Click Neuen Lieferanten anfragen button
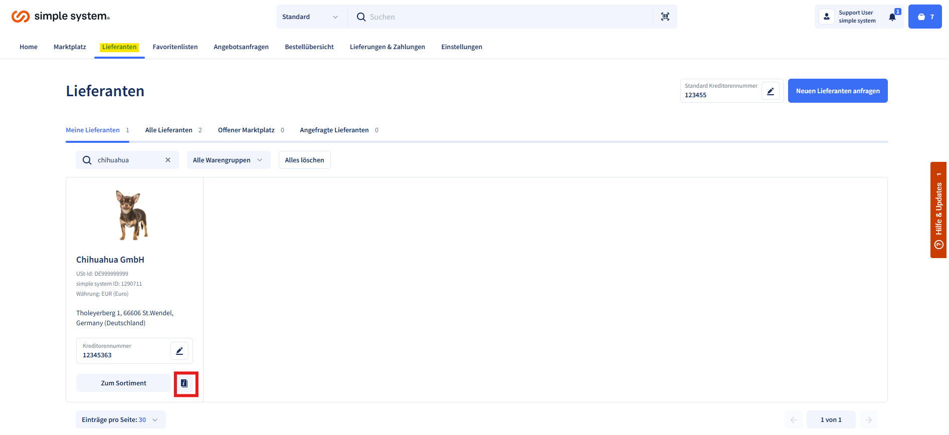The image size is (949, 435). point(837,91)
